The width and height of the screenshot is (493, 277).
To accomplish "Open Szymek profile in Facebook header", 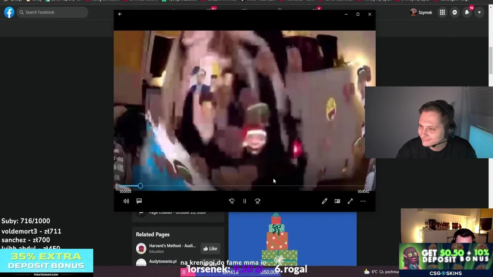I will coord(421,12).
